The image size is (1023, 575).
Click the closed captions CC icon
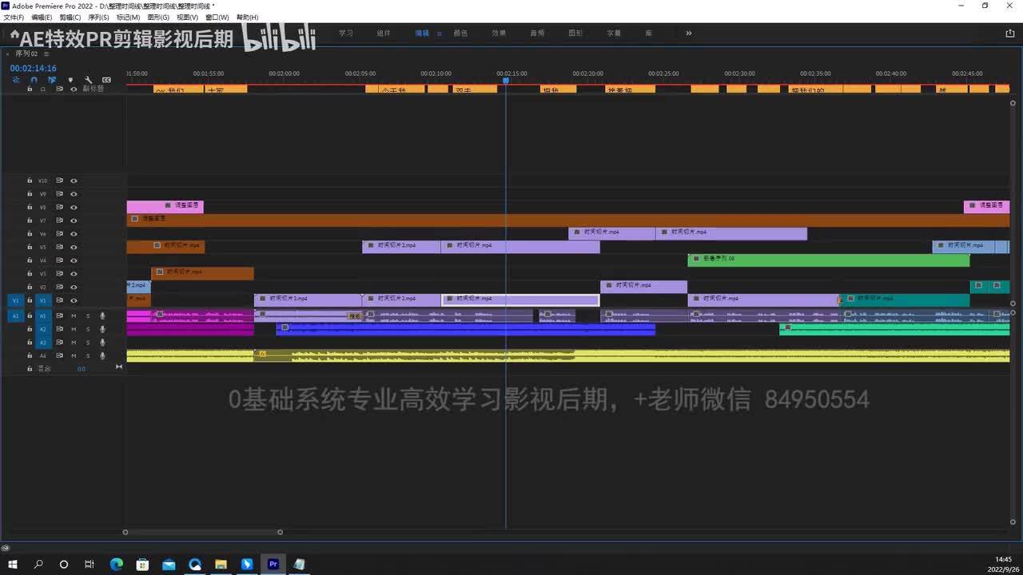(106, 80)
